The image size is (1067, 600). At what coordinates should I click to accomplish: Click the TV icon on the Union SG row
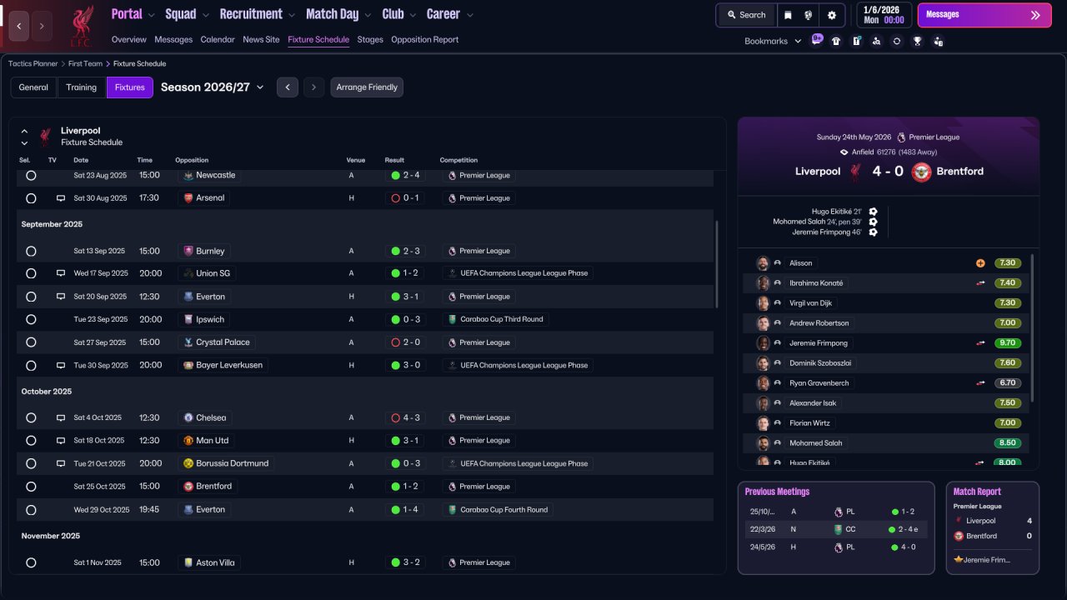[61, 273]
